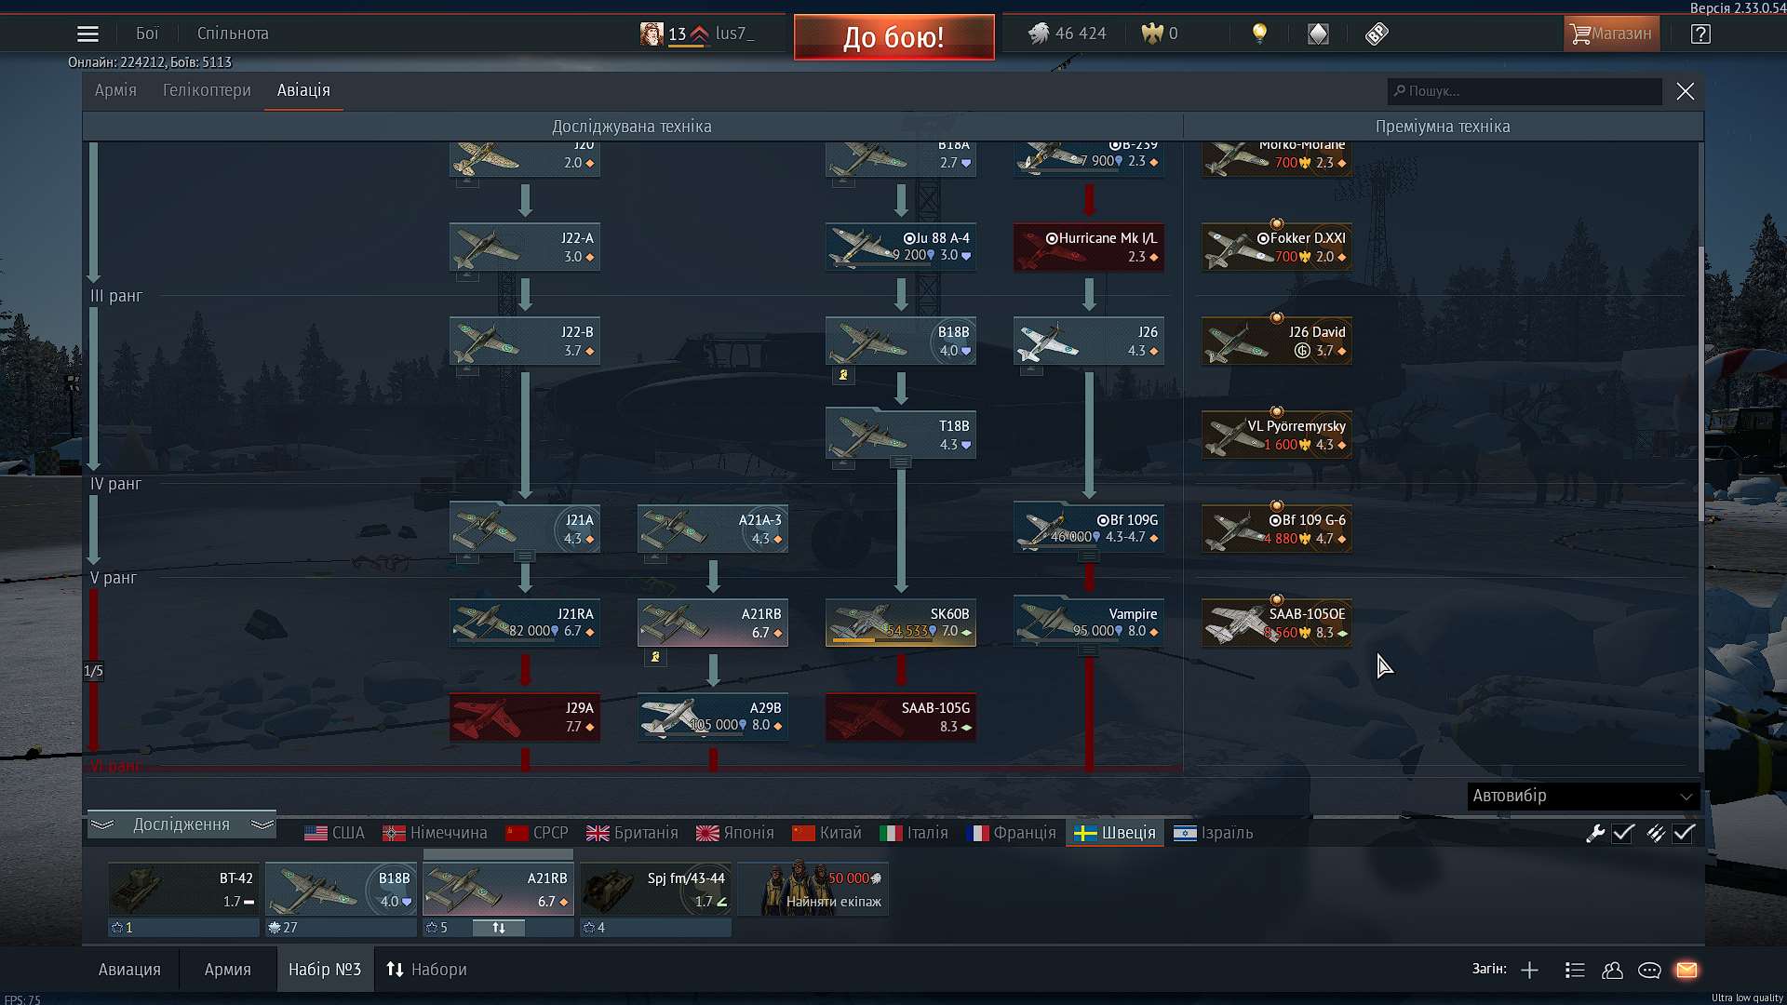Image resolution: width=1787 pixels, height=1005 pixels.
Task: Click the wrench auto-repair icon
Action: click(x=1595, y=833)
